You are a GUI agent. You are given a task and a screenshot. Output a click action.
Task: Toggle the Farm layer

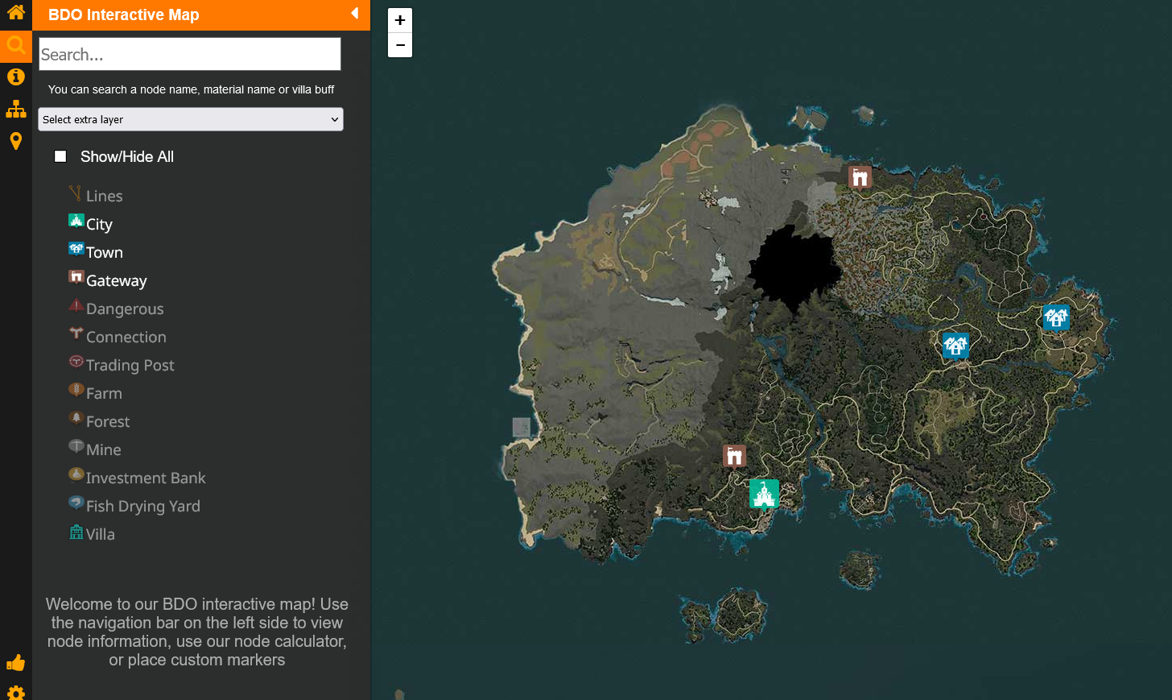[x=95, y=393]
